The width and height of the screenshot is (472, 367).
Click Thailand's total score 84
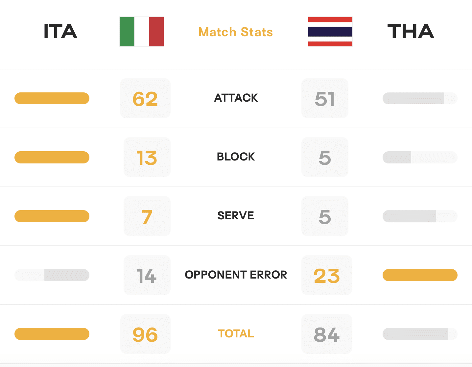[x=327, y=334]
